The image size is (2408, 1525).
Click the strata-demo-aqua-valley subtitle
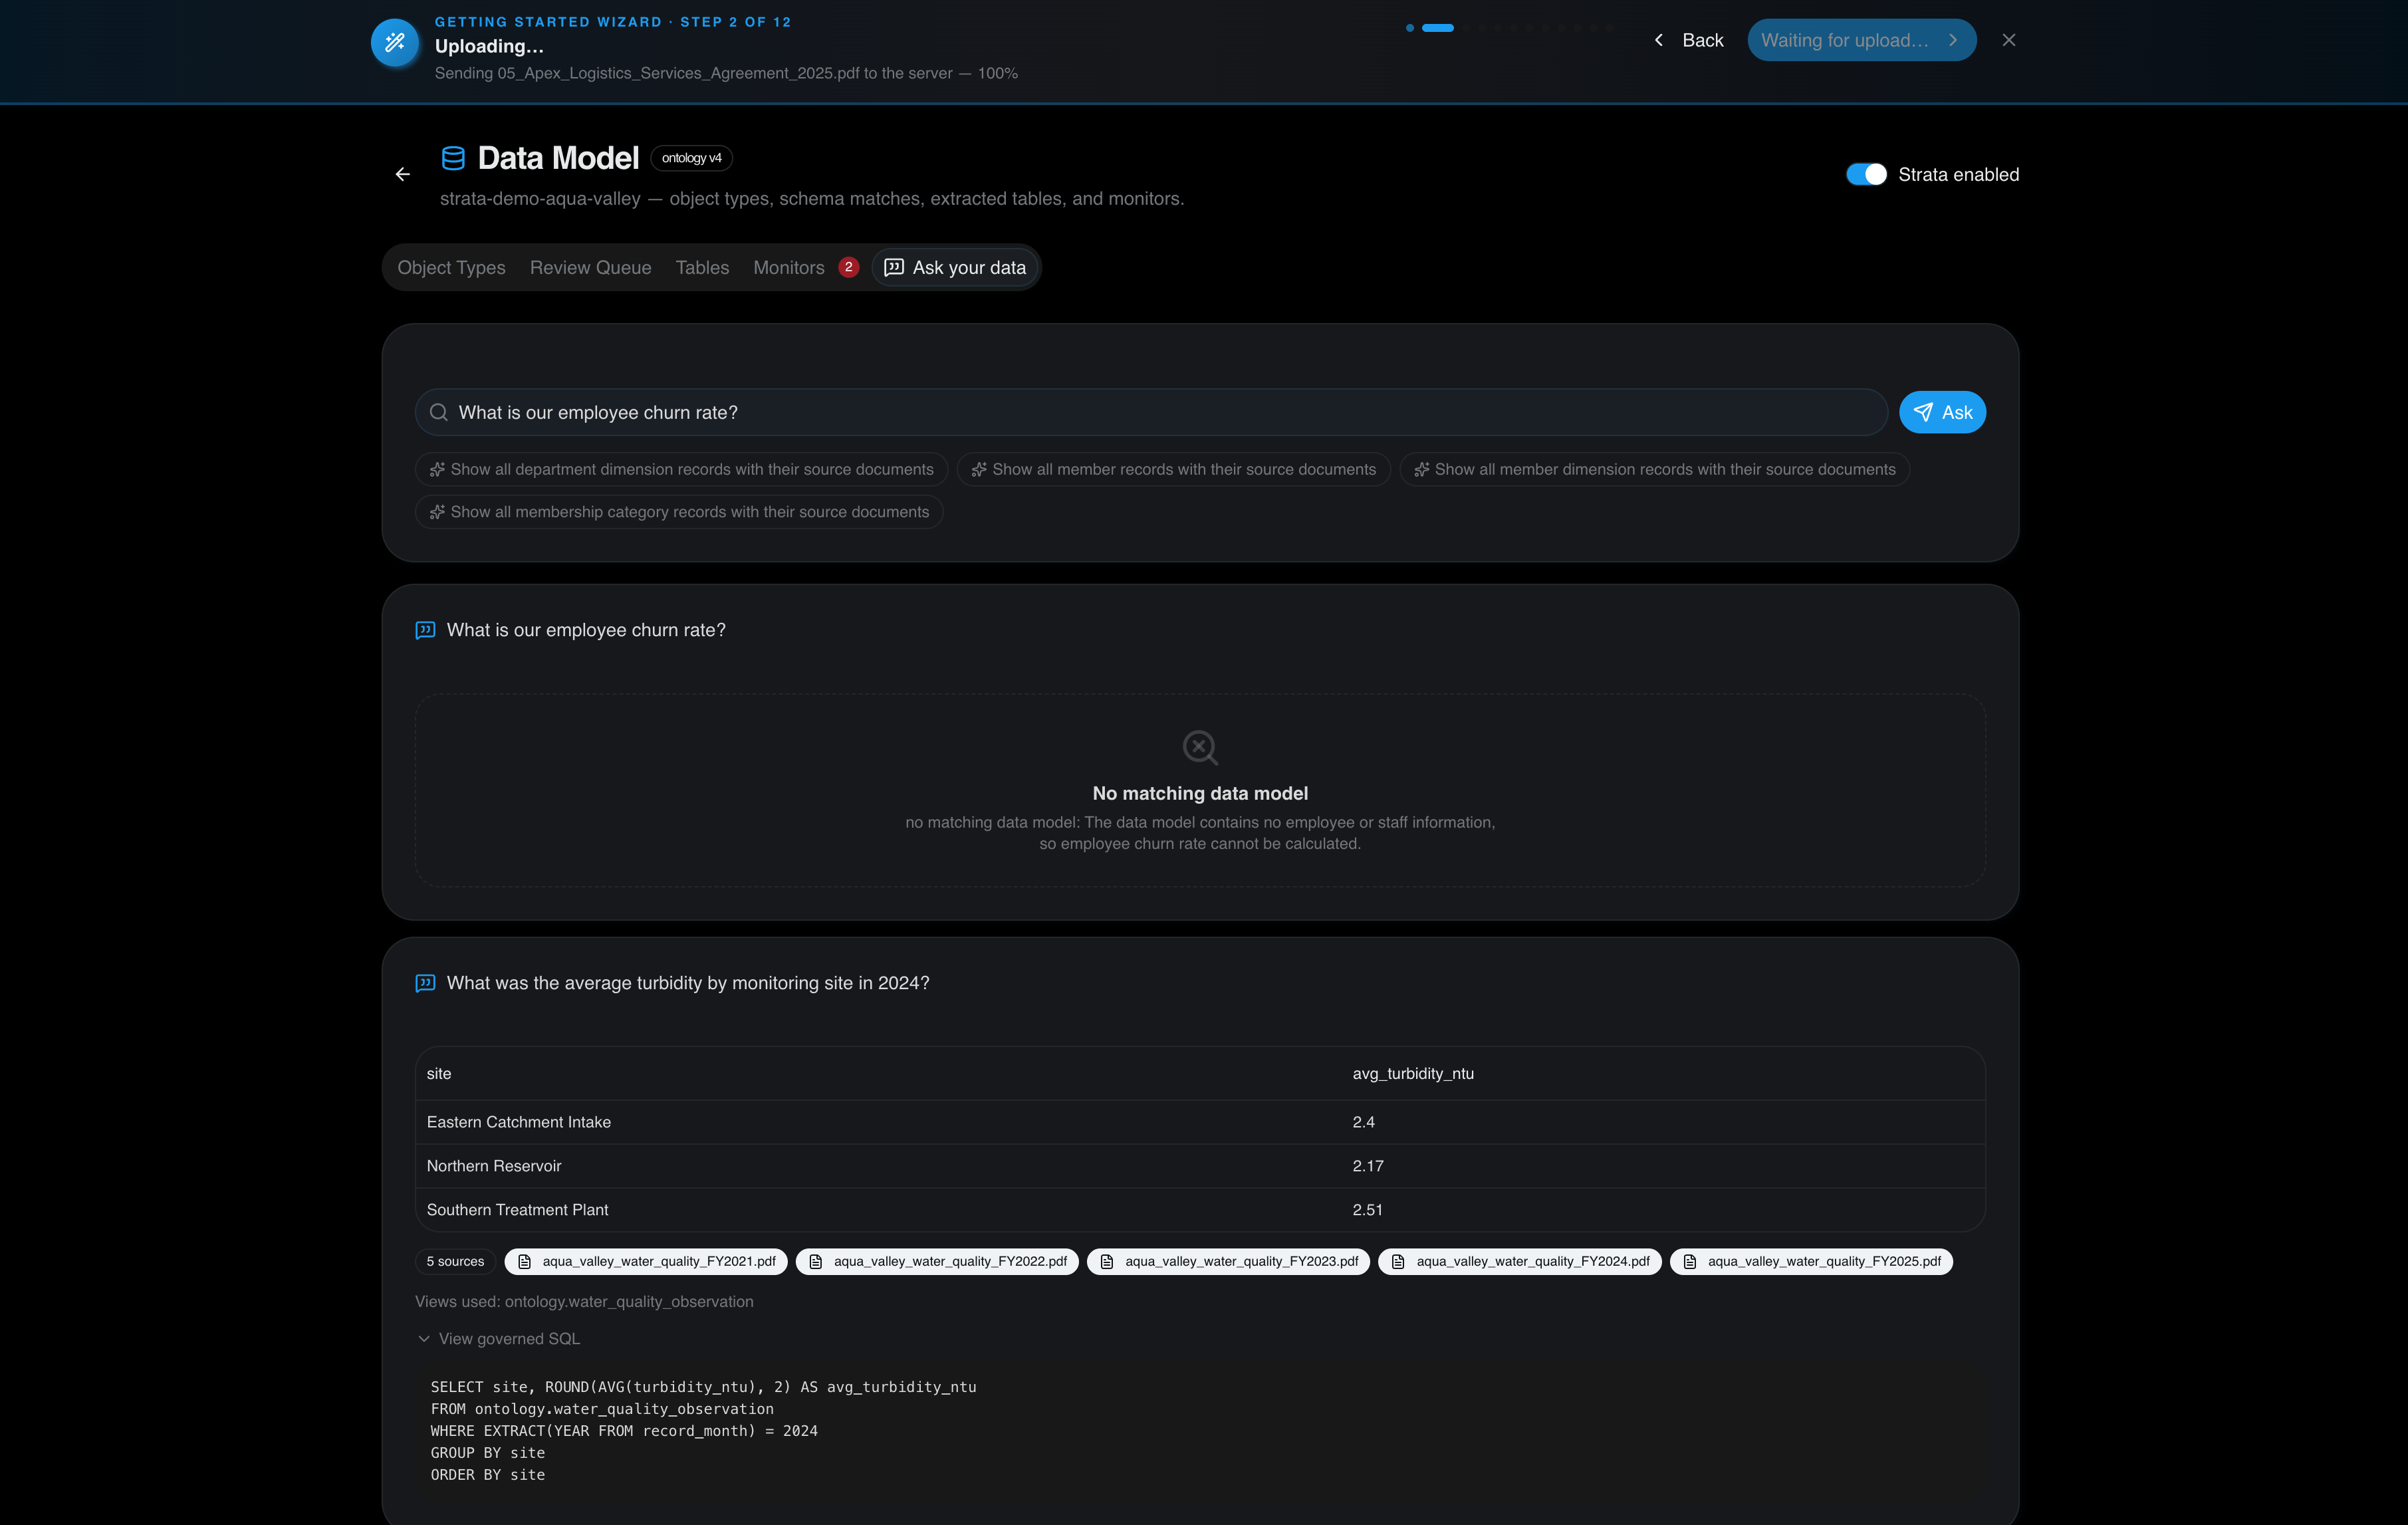(x=812, y=198)
